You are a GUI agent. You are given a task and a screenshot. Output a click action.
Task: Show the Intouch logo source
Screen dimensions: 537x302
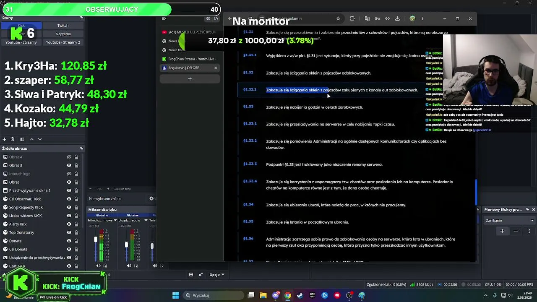(69, 174)
